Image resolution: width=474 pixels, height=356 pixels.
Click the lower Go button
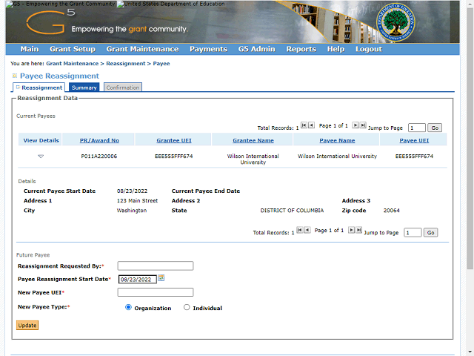pos(430,232)
